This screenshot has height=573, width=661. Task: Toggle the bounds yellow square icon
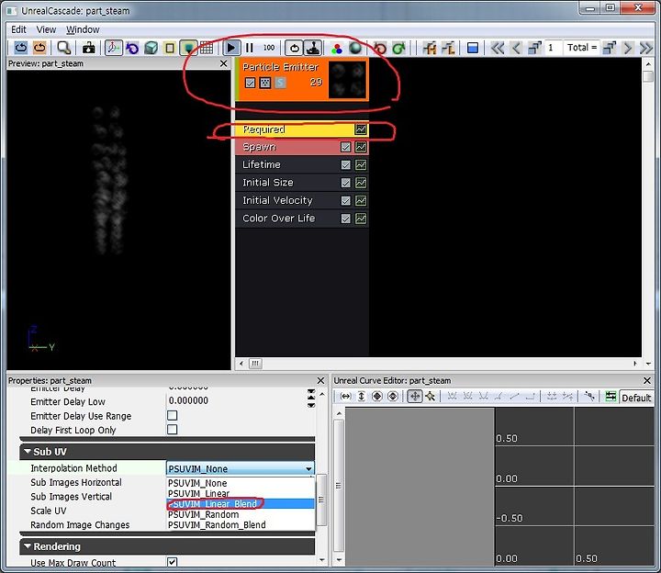click(170, 48)
